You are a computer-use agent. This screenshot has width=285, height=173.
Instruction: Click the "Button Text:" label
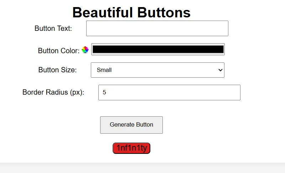pos(53,28)
